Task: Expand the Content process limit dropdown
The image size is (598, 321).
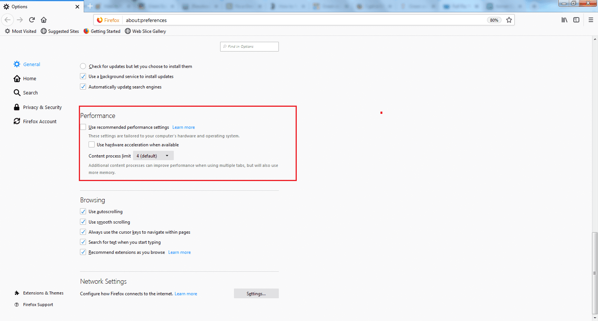Action: pyautogui.click(x=153, y=156)
